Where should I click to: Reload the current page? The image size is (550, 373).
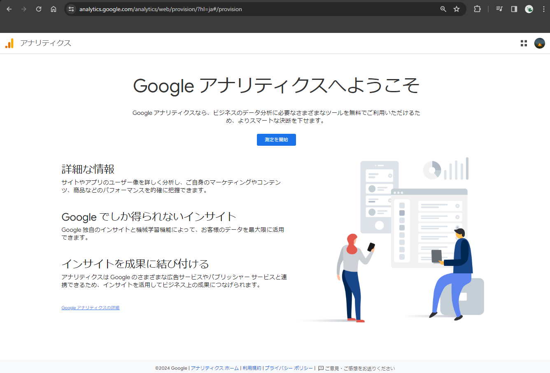pyautogui.click(x=39, y=9)
